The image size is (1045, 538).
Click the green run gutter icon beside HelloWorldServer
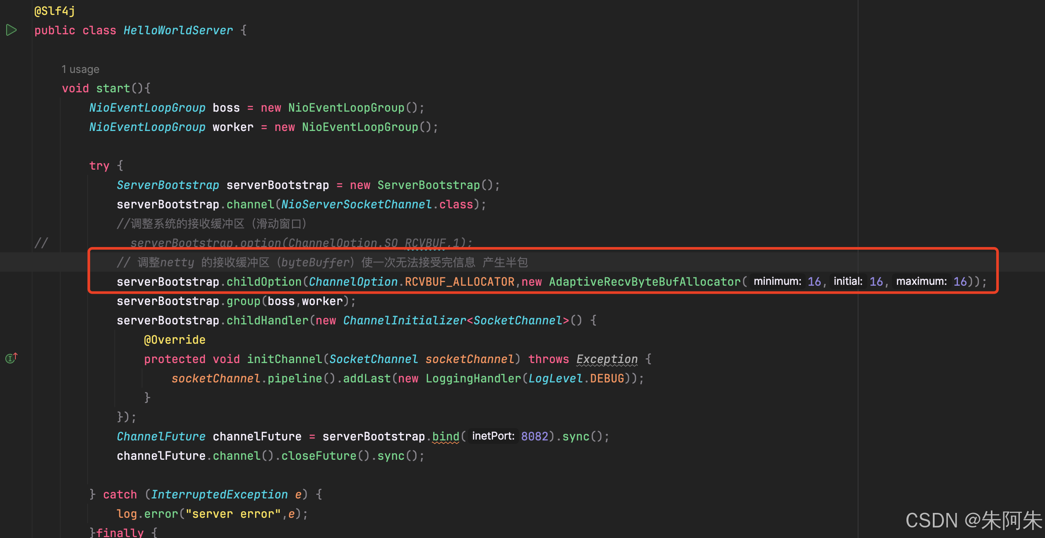[x=11, y=30]
